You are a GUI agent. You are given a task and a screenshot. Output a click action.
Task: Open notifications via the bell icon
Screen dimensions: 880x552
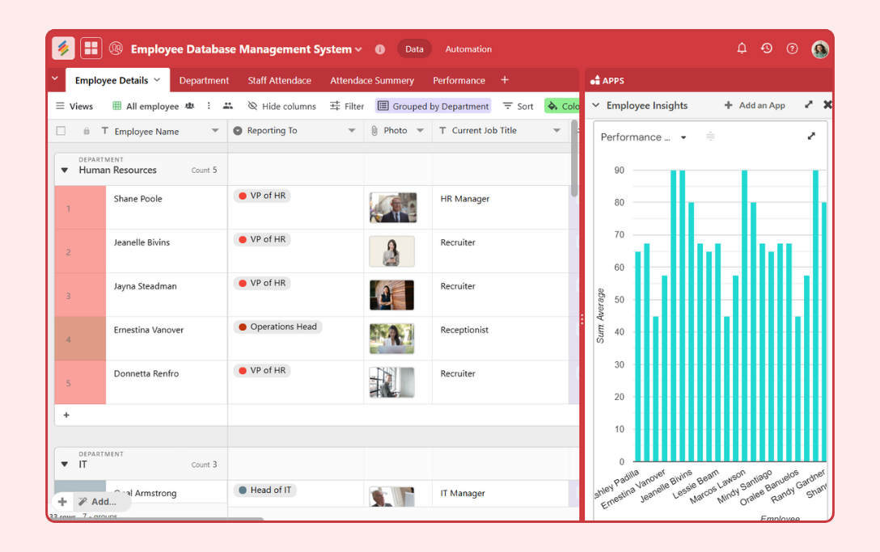pyautogui.click(x=741, y=48)
